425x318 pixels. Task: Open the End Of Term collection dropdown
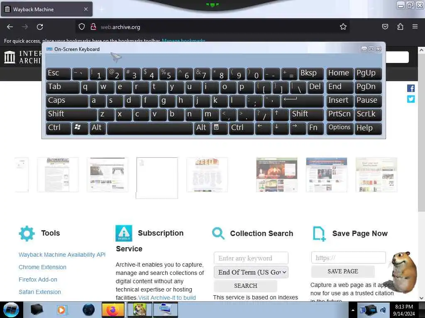click(251, 272)
